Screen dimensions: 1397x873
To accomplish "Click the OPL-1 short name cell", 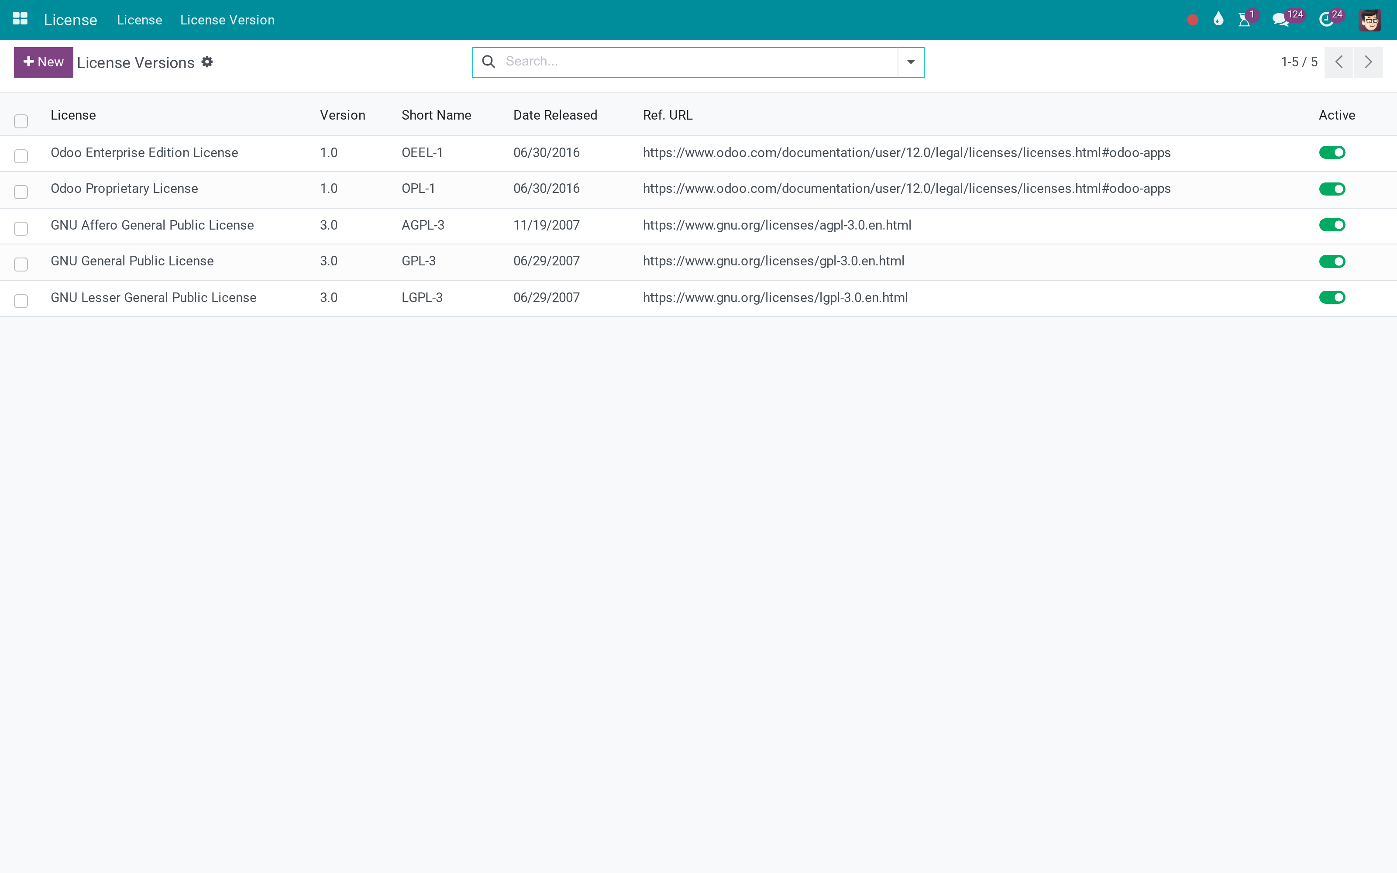I will coord(419,188).
